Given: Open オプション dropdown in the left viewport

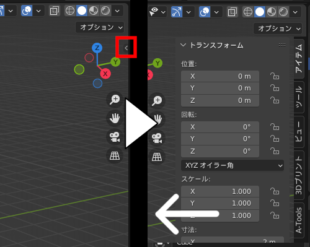Looking at the screenshot, I should point(100,27).
